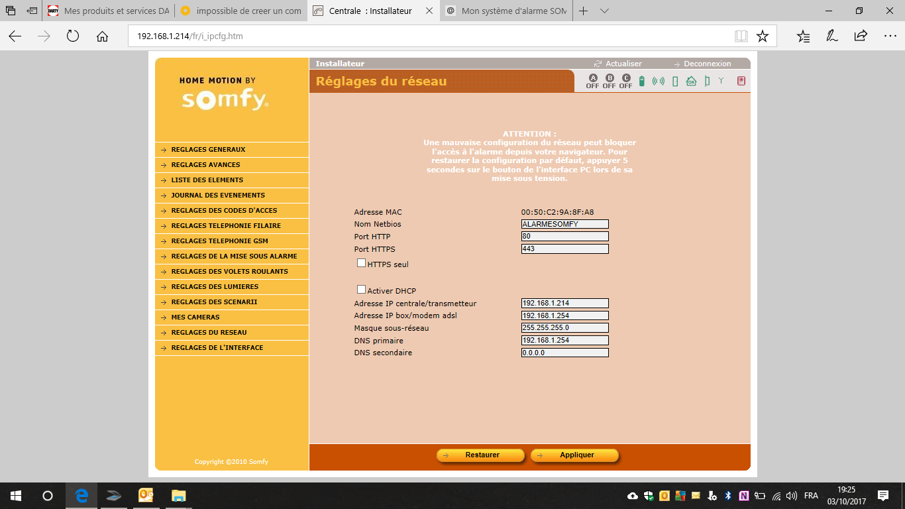Click the DNS secondaire field
Image resolution: width=905 pixels, height=509 pixels.
[564, 353]
